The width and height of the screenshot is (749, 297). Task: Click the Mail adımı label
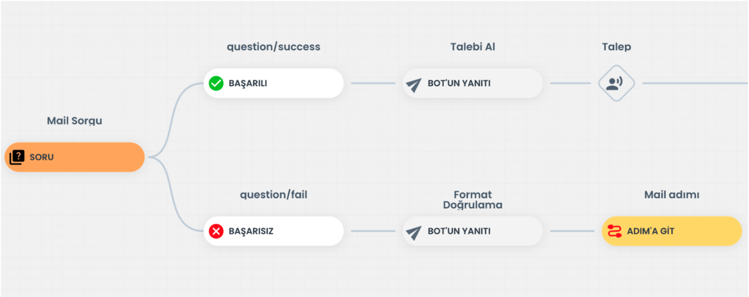coord(672,195)
